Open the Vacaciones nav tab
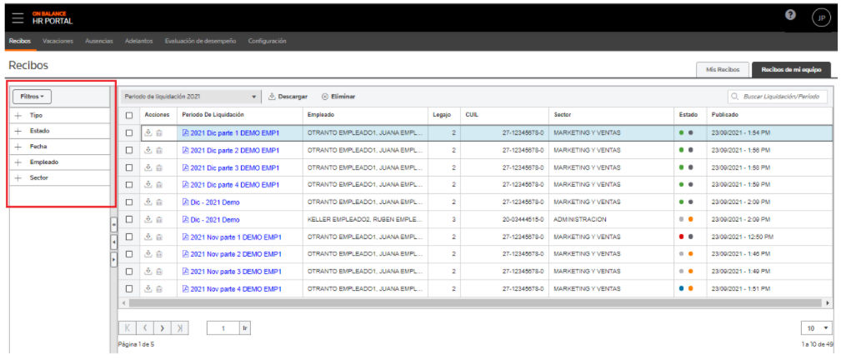Image resolution: width=841 pixels, height=360 pixels. [58, 42]
